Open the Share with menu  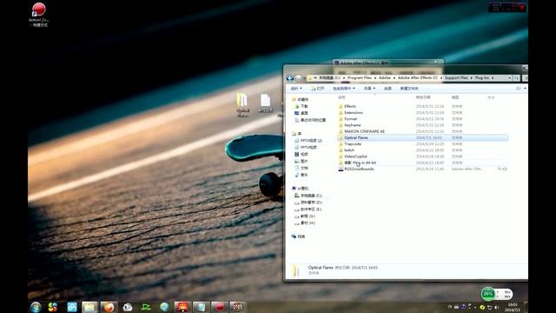369,89
